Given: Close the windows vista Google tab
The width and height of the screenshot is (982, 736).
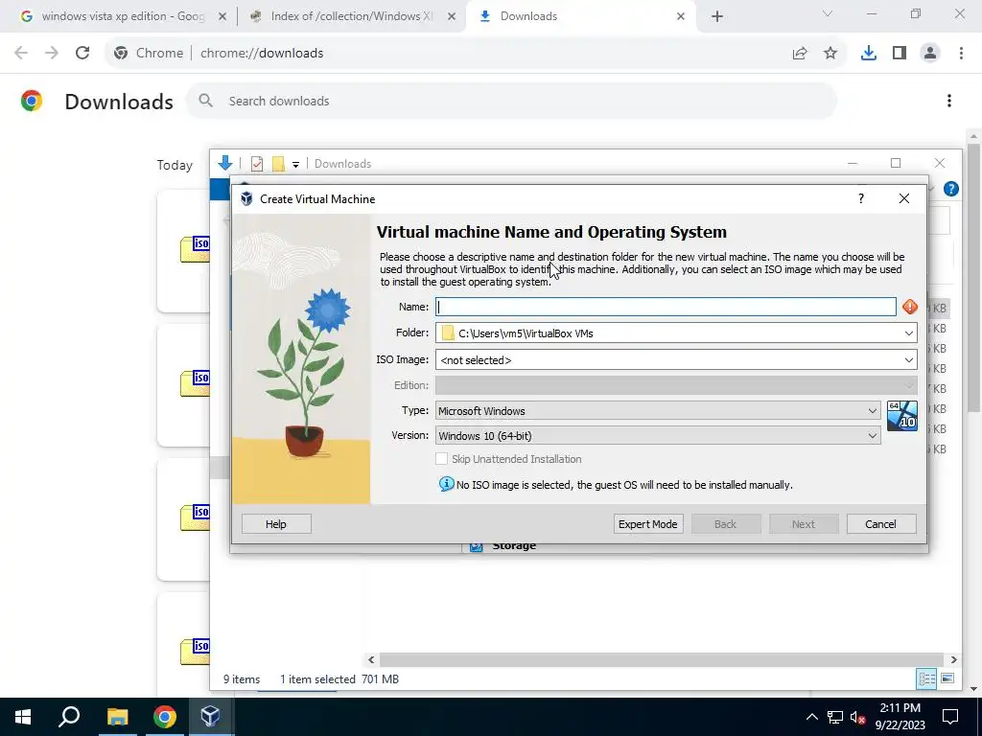Looking at the screenshot, I should click(222, 17).
